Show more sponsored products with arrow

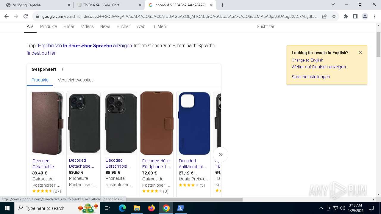(x=221, y=155)
